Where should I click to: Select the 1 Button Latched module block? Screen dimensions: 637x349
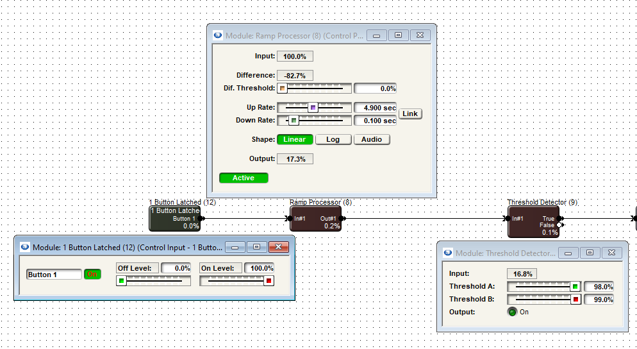(175, 219)
